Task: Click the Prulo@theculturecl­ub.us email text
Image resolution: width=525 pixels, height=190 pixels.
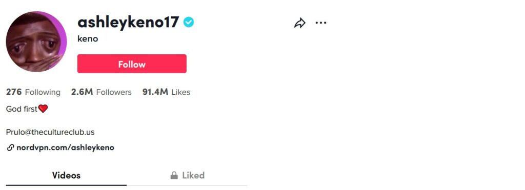Action: click(50, 132)
